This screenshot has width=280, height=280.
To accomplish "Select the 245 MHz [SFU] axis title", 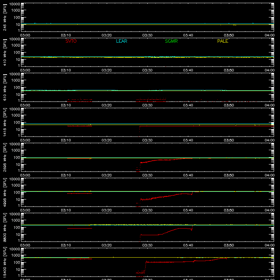I will (x=5, y=17).
